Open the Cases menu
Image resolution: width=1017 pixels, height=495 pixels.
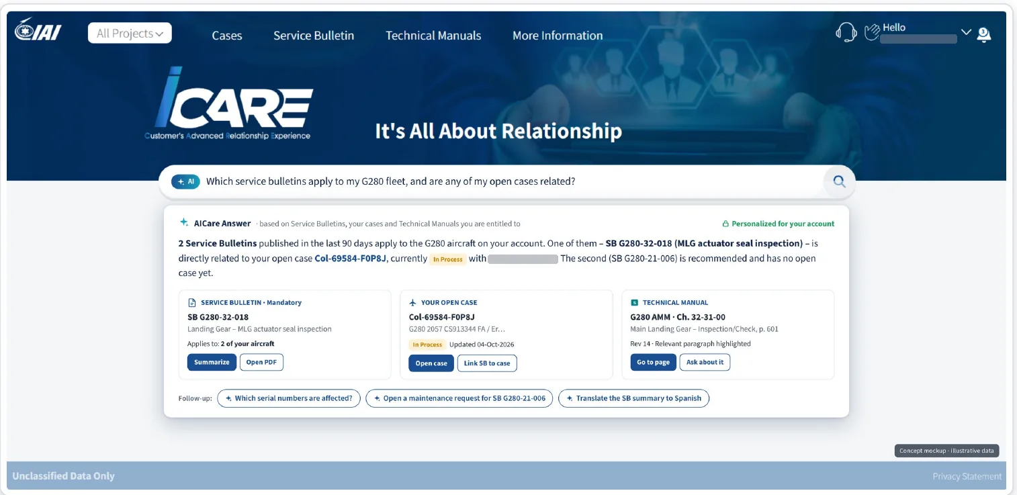(227, 36)
